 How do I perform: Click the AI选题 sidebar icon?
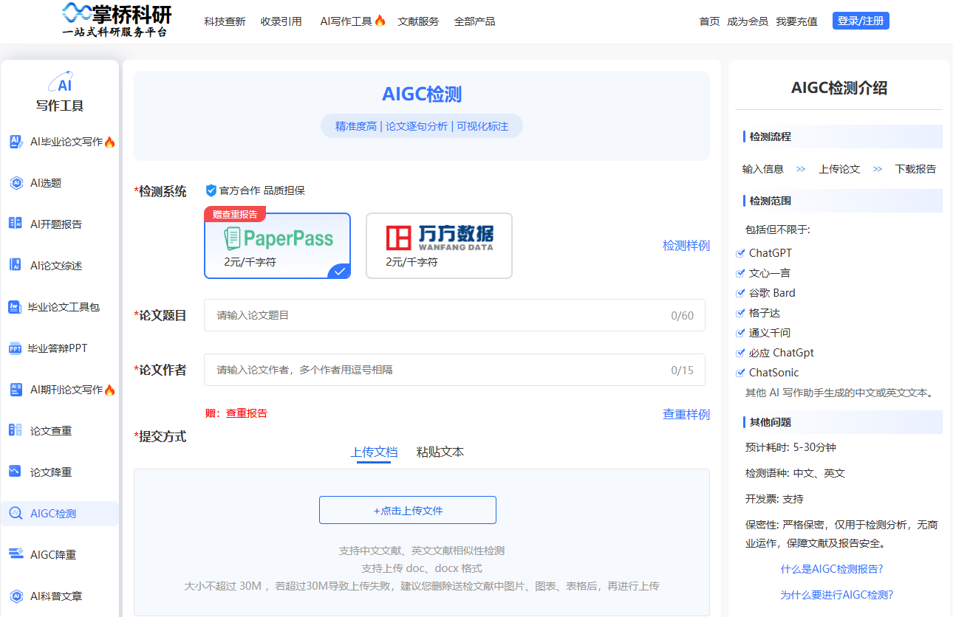click(16, 183)
